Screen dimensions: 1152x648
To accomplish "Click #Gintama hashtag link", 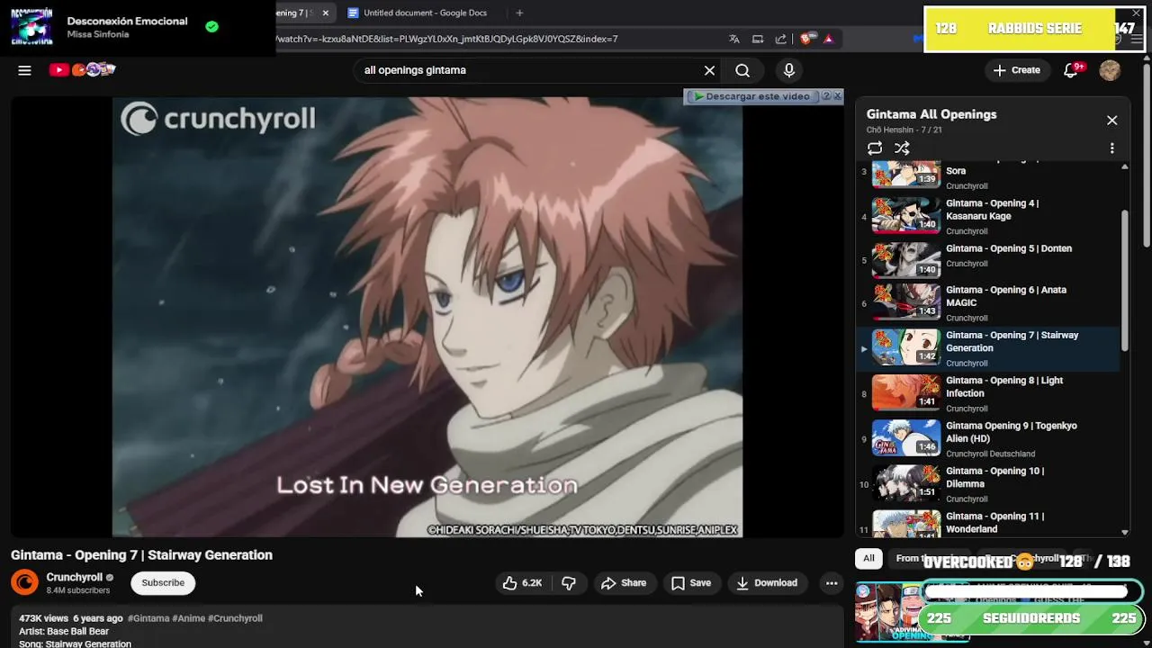I will click(x=148, y=618).
